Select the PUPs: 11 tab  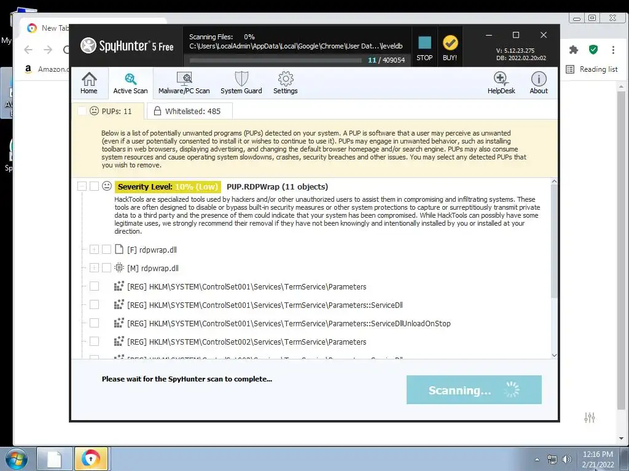[x=108, y=111]
